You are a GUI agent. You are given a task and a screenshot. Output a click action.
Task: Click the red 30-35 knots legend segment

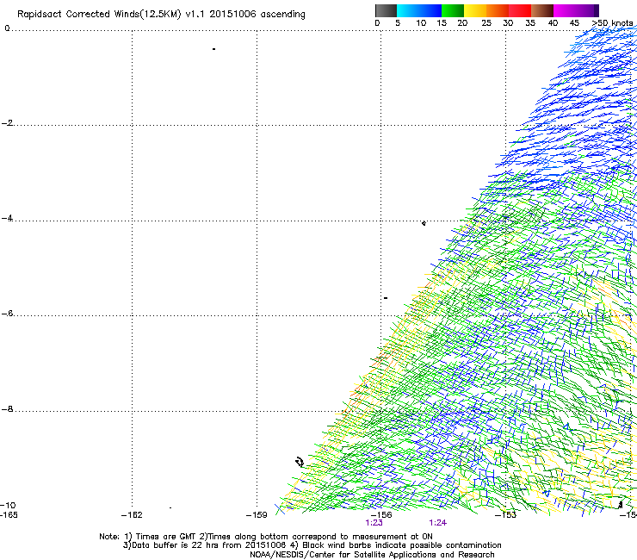click(520, 10)
